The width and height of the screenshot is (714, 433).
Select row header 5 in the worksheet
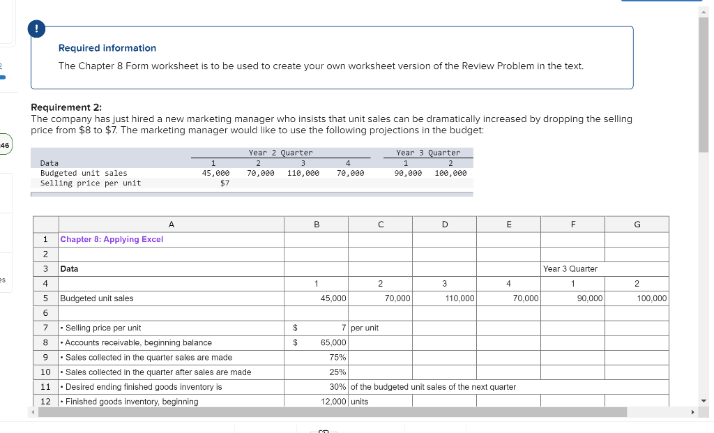(45, 298)
